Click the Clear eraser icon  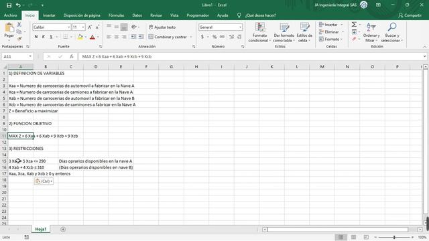coord(355,39)
